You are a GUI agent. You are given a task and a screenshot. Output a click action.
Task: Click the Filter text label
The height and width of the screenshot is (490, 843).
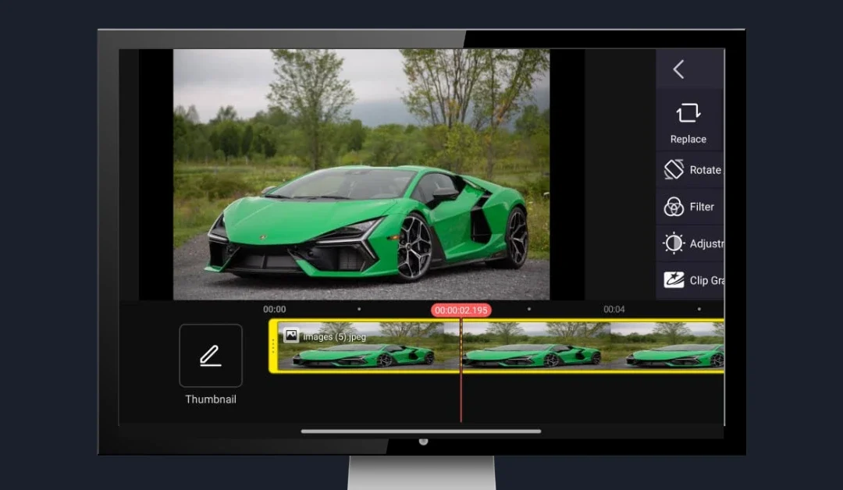pos(702,207)
